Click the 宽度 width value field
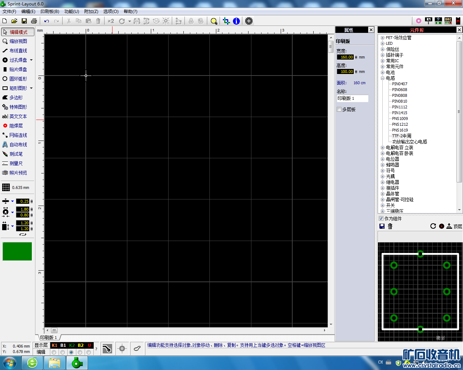463x370 pixels. tap(345, 57)
